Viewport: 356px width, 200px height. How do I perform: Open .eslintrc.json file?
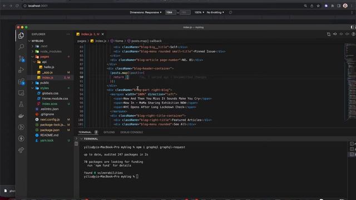(50, 109)
